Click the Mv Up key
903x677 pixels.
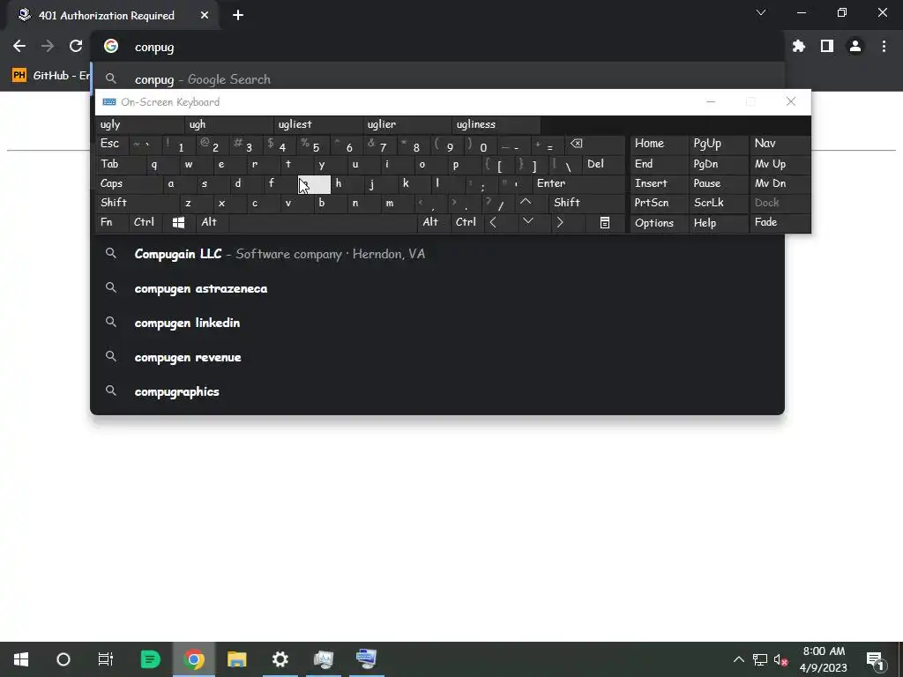tap(780, 164)
